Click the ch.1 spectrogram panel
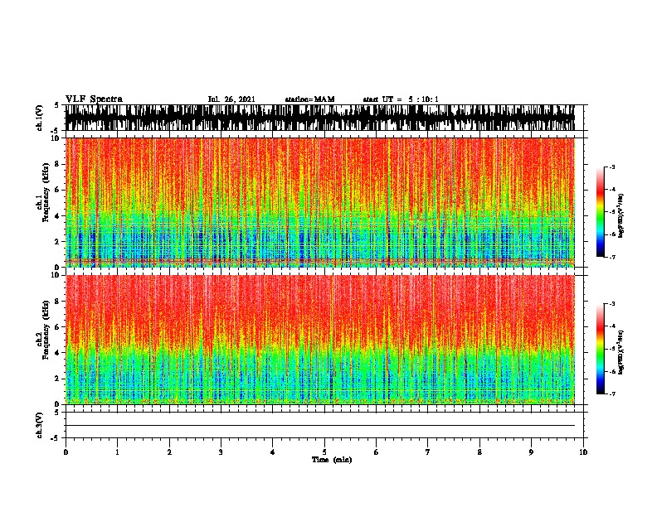657x507 pixels. point(320,202)
